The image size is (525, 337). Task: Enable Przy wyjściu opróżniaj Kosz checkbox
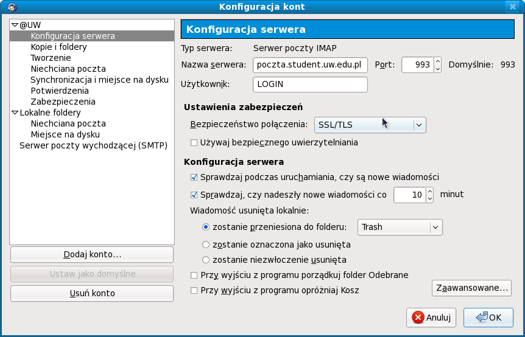pyautogui.click(x=194, y=291)
